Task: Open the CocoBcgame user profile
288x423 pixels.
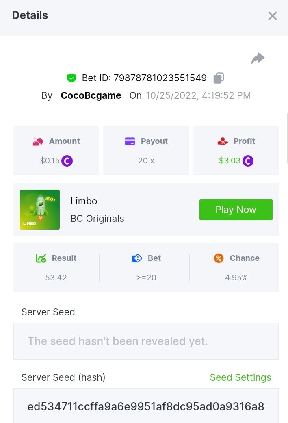Action: click(91, 95)
